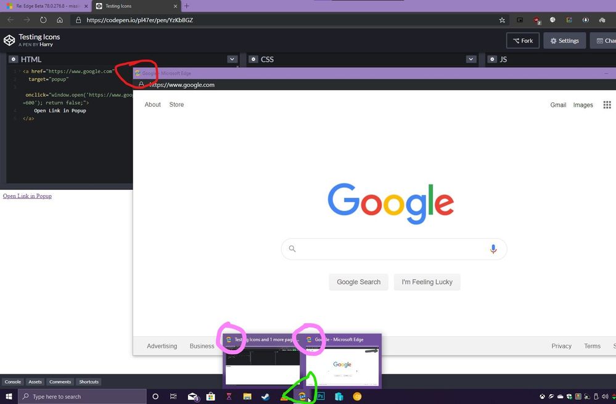Open the Assets panel
Viewport: 616px width, 404px height.
click(x=35, y=382)
